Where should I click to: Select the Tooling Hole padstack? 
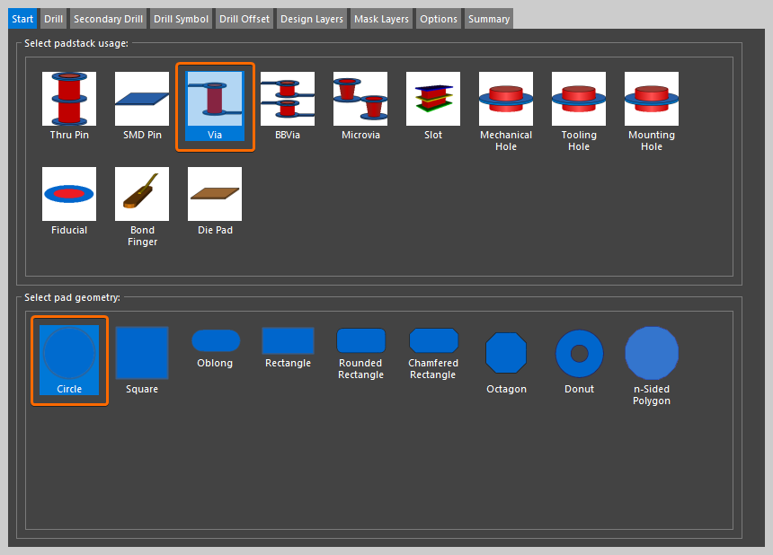tap(579, 99)
